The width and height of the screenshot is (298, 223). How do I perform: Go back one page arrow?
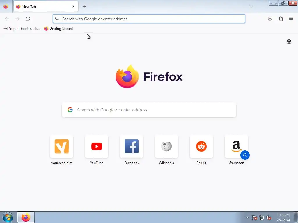tap(7, 19)
